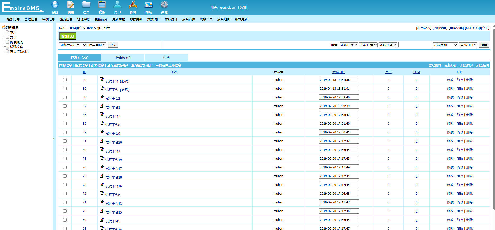Click the 退出 logout link

(243, 7)
